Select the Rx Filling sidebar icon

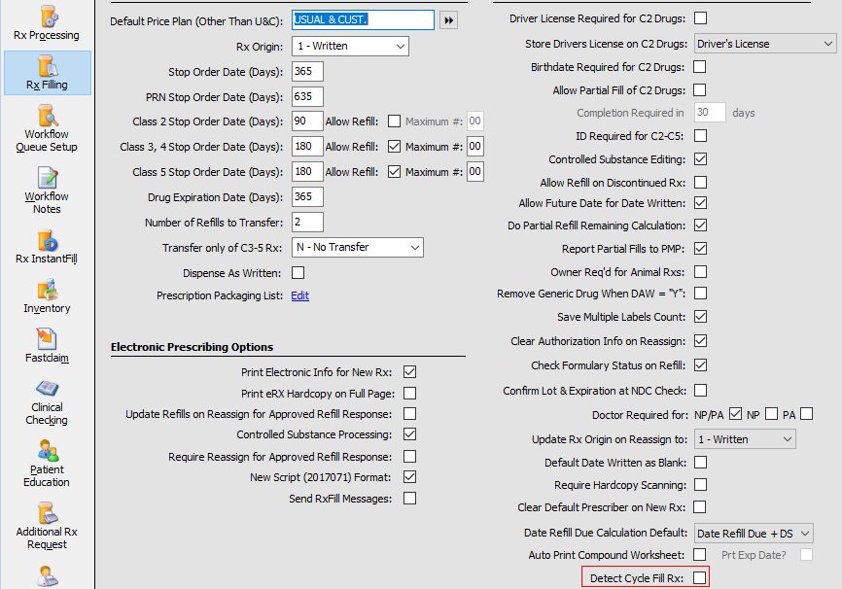point(48,73)
